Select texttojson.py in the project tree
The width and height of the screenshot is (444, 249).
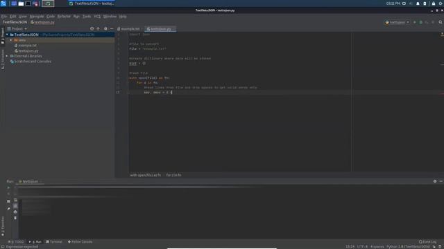click(x=26, y=50)
